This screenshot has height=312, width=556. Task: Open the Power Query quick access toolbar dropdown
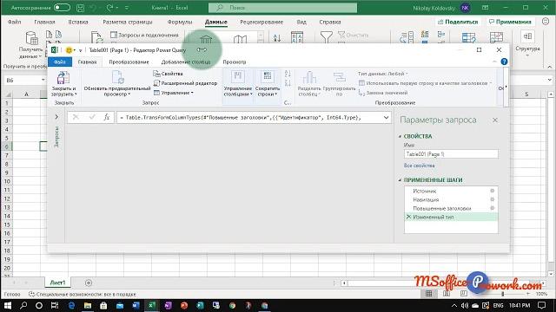(80, 50)
